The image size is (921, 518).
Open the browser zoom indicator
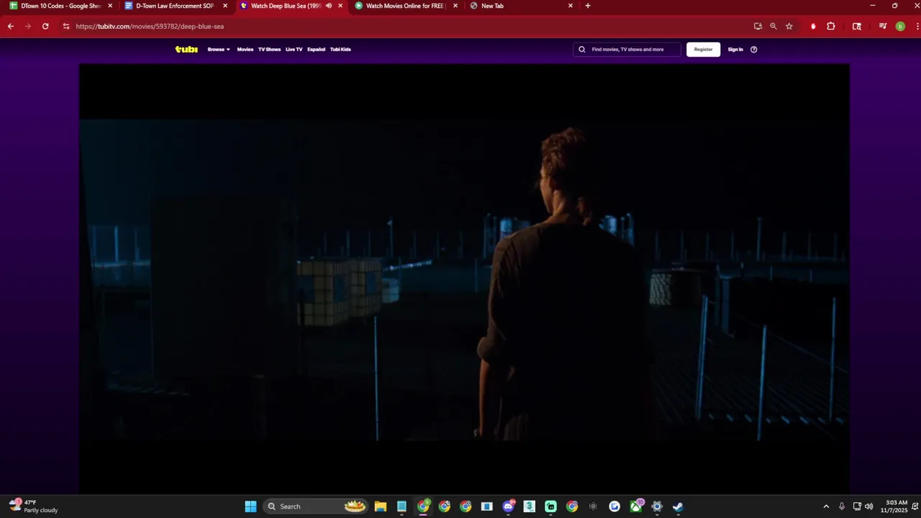coord(773,26)
